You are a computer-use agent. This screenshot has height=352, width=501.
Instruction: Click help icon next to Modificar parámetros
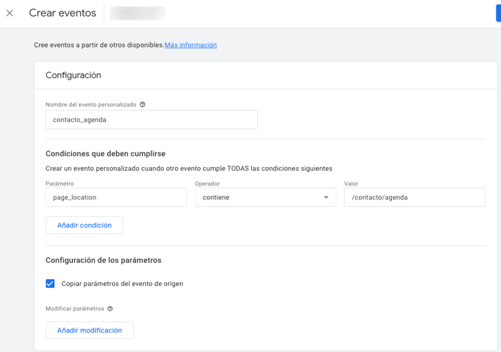[110, 309]
